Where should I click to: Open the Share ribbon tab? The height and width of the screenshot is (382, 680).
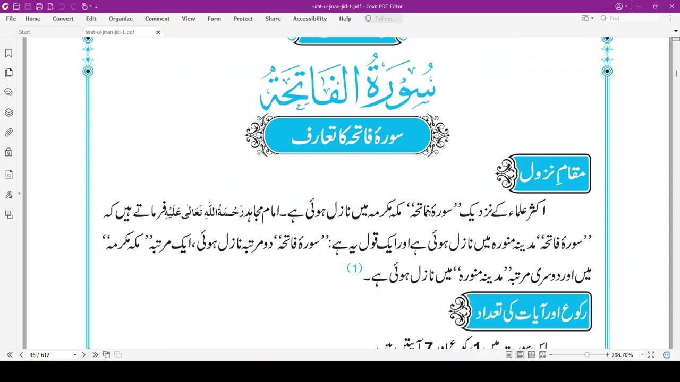click(x=273, y=19)
